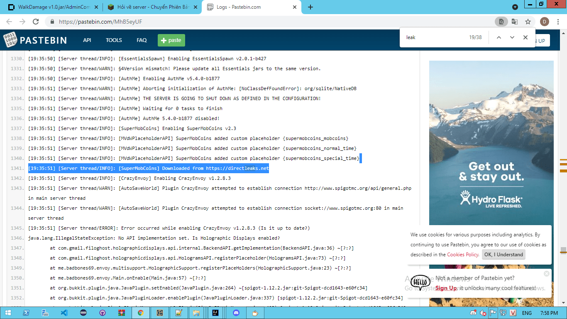Screen dimensions: 567x319
Task: Click the line 'Enabling SuperMobCoins v2.3'
Action: pos(132,128)
